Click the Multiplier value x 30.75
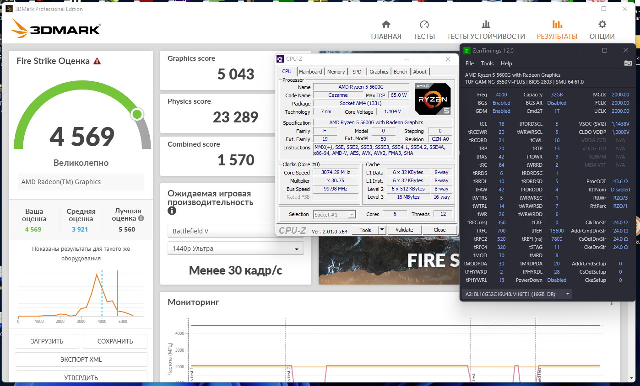 [336, 180]
